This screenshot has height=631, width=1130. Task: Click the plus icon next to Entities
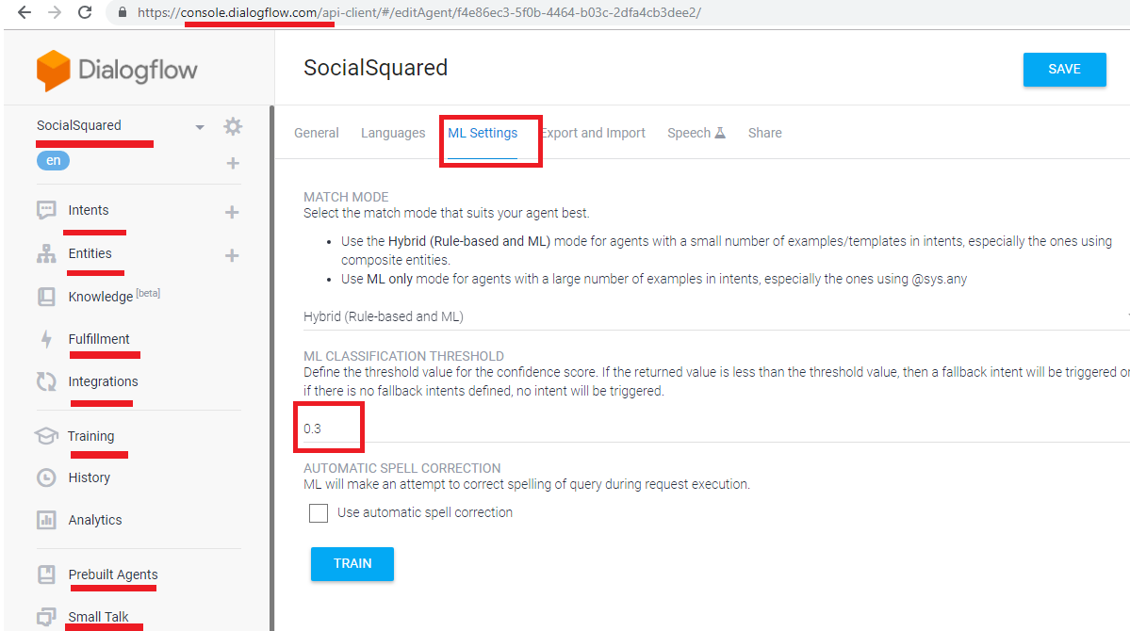click(x=232, y=255)
